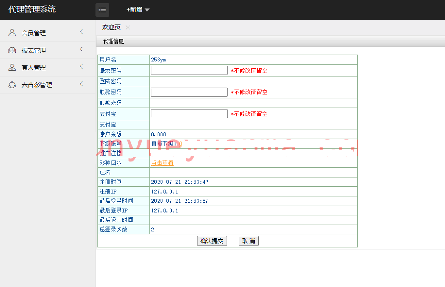Close the 欢迎页 tab with its X
This screenshot has height=287, width=445.
click(x=128, y=28)
